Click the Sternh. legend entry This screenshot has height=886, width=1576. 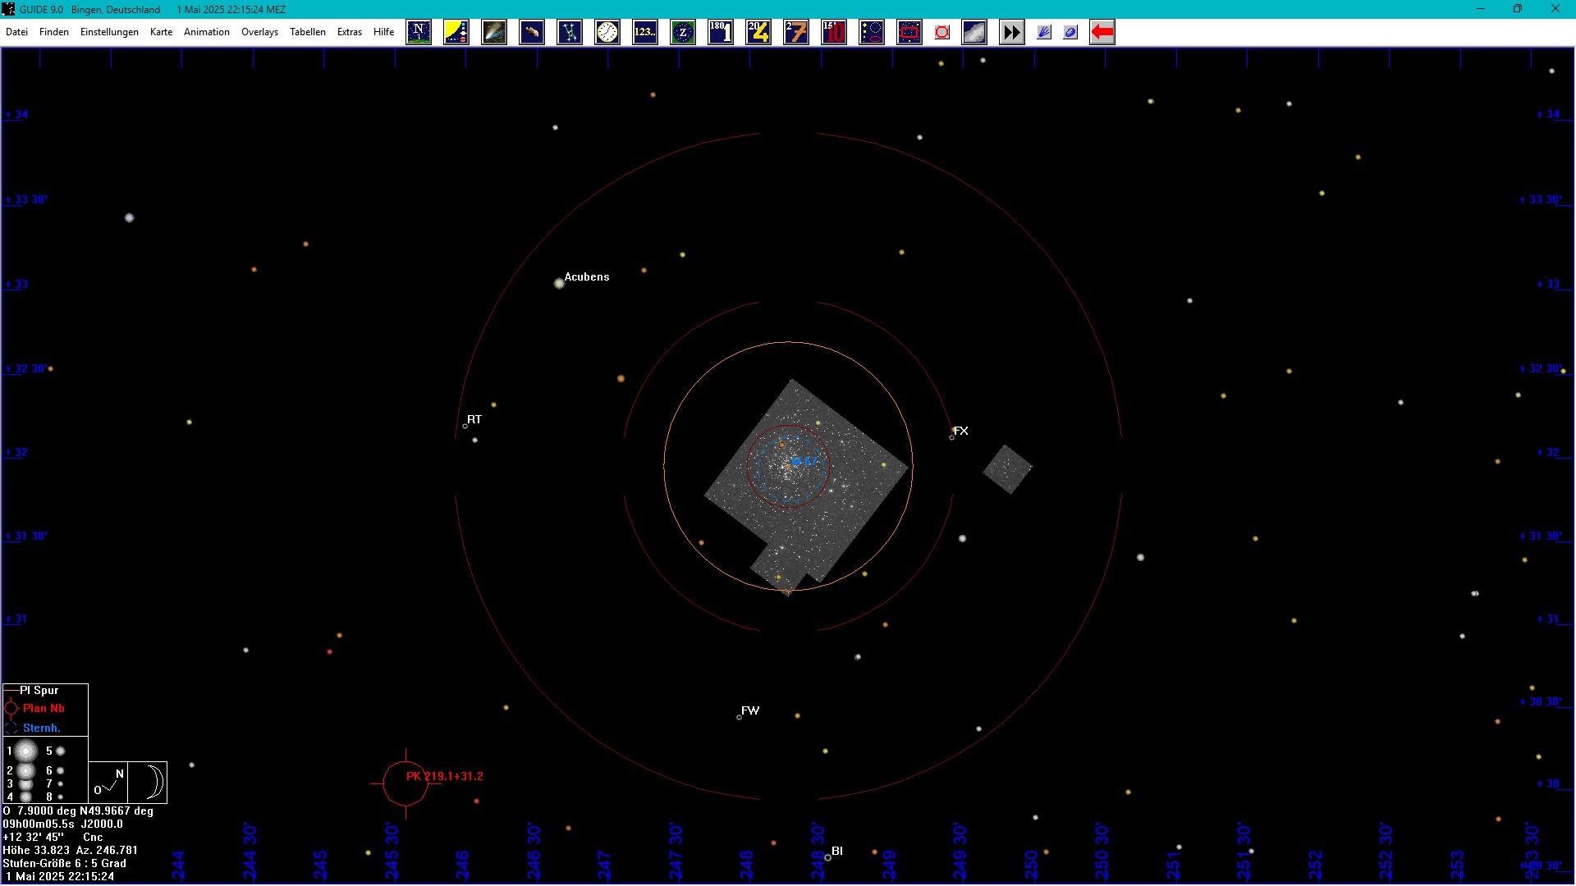(x=41, y=728)
